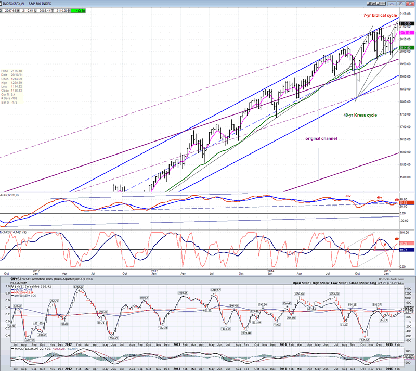Click the open price field 2097.65
The height and width of the screenshot is (371, 416).
10,10
